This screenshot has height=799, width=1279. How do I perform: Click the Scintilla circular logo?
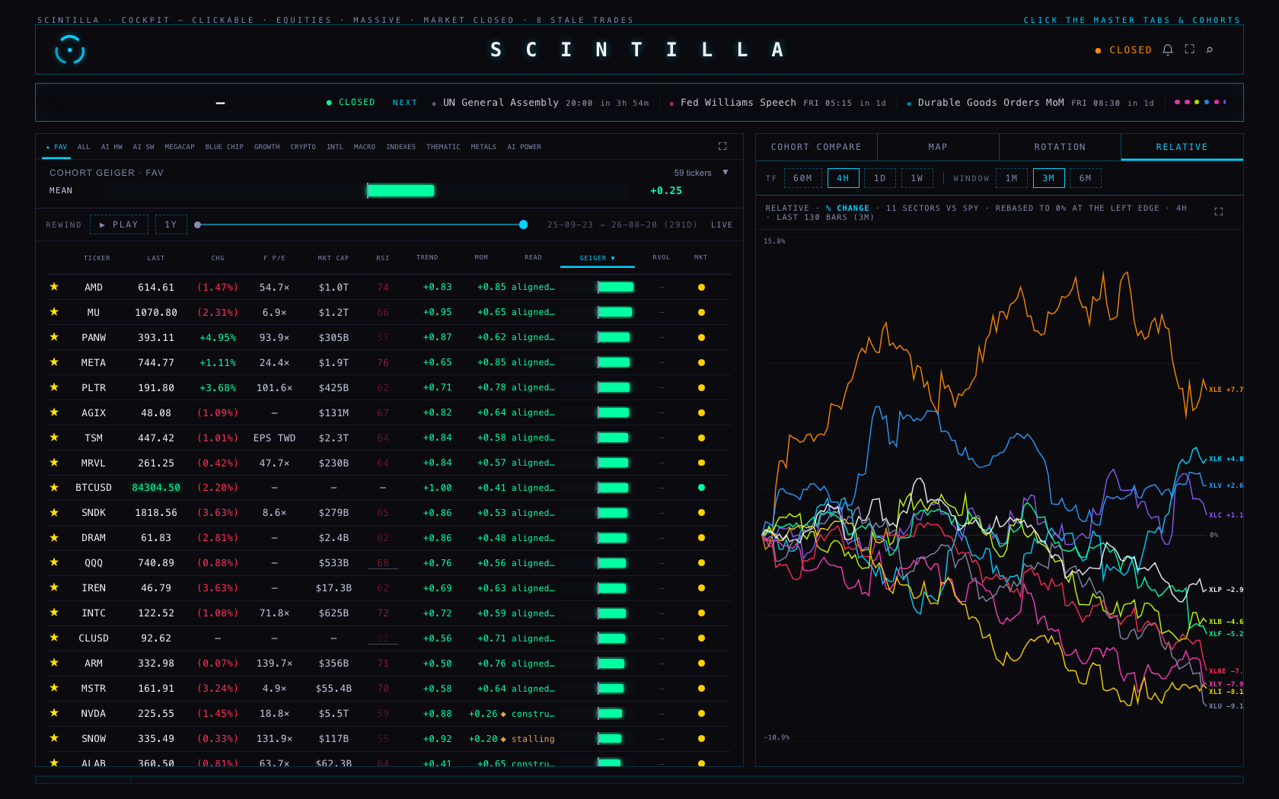[69, 50]
